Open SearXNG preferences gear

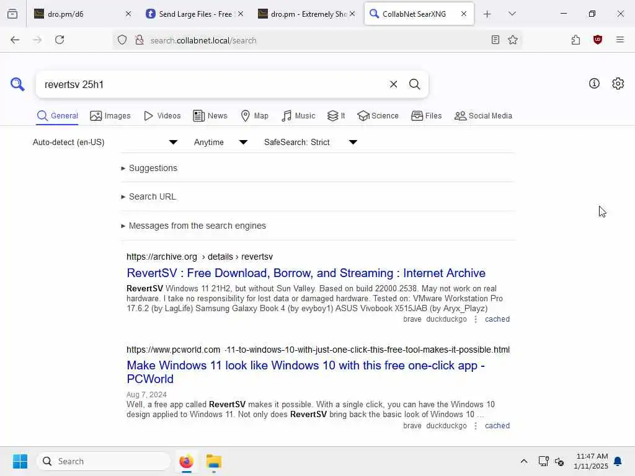(618, 84)
